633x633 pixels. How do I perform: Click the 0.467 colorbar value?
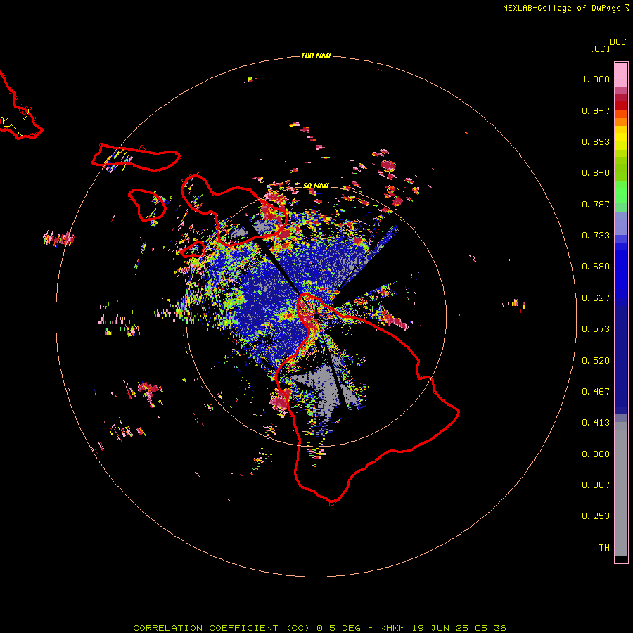point(596,392)
